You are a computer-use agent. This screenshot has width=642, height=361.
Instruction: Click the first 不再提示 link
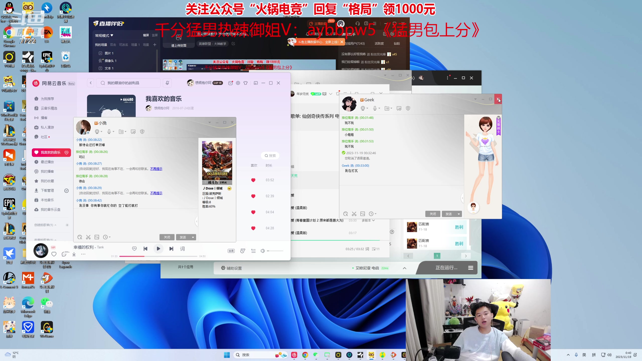156,169
